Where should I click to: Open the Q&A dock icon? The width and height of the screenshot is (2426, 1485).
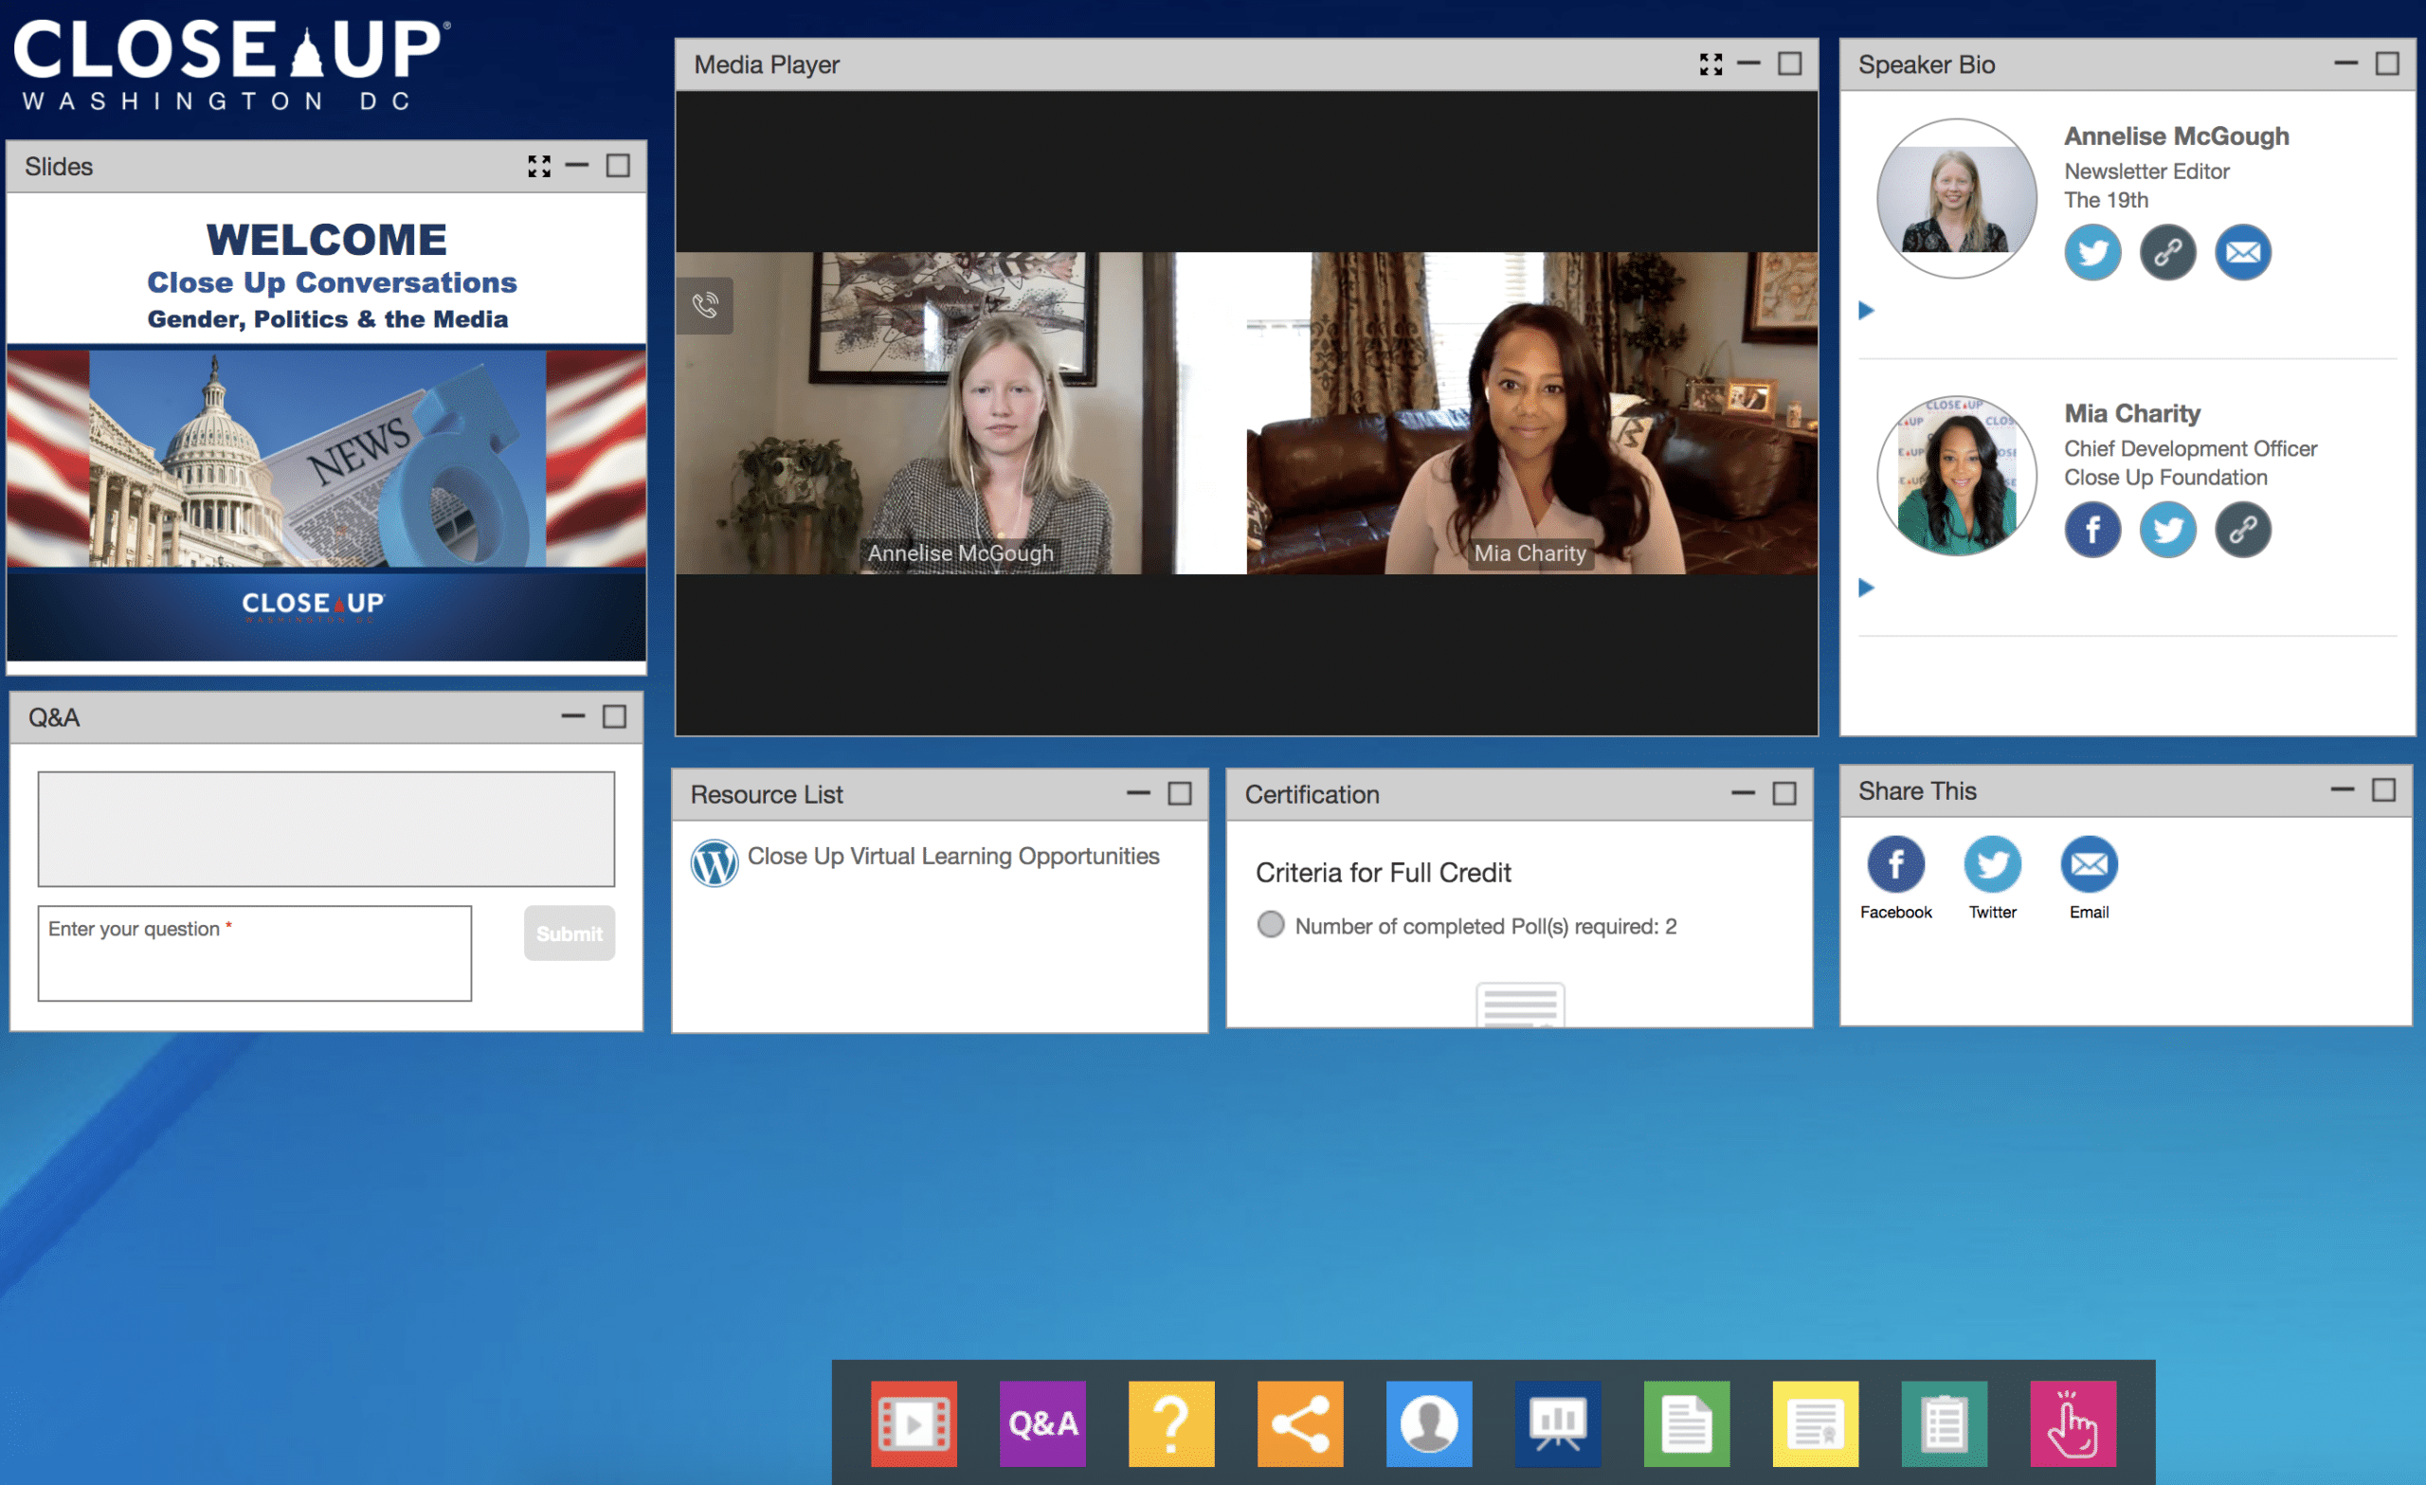[x=1042, y=1423]
